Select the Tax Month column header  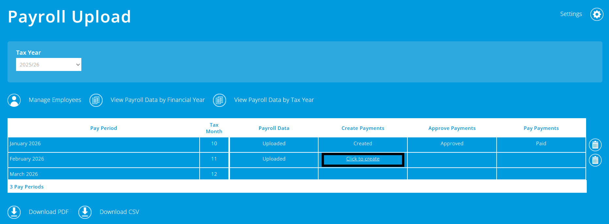(x=214, y=128)
